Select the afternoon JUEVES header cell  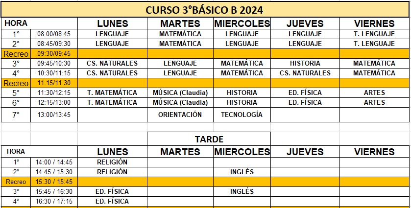click(x=305, y=152)
